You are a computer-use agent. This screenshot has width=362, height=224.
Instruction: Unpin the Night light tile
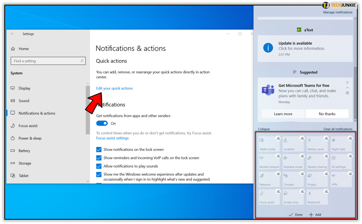pos(350,138)
